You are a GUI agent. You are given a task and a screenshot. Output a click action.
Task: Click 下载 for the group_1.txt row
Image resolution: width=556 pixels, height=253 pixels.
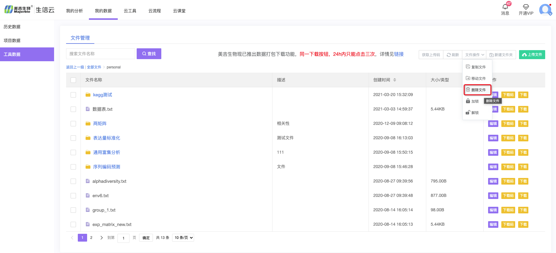tap(523, 210)
